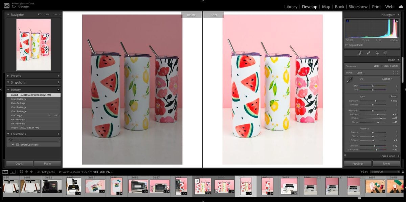Collapse the Basic panel

coord(398,60)
